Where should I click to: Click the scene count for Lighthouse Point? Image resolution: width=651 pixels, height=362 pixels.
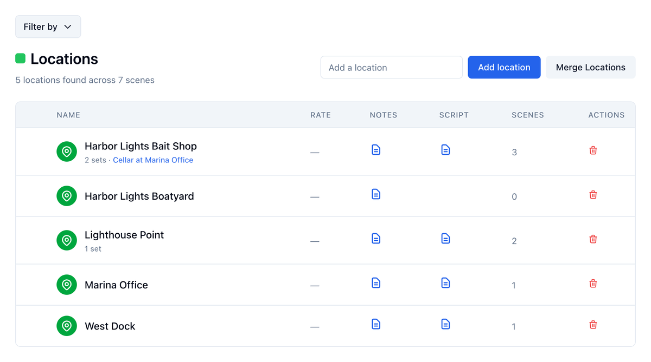514,241
